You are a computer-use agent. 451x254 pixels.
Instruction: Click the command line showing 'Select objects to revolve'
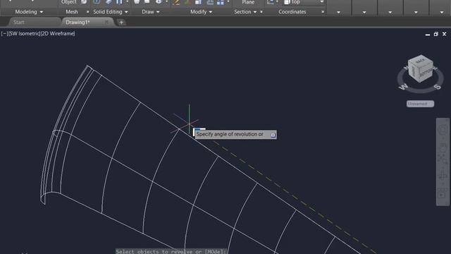[171, 251]
